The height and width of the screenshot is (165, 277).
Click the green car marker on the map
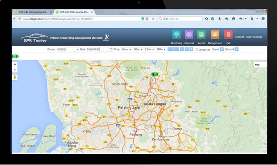click(x=155, y=74)
